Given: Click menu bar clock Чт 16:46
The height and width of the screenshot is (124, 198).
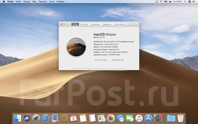Looking at the screenshot, I should (x=177, y=2).
